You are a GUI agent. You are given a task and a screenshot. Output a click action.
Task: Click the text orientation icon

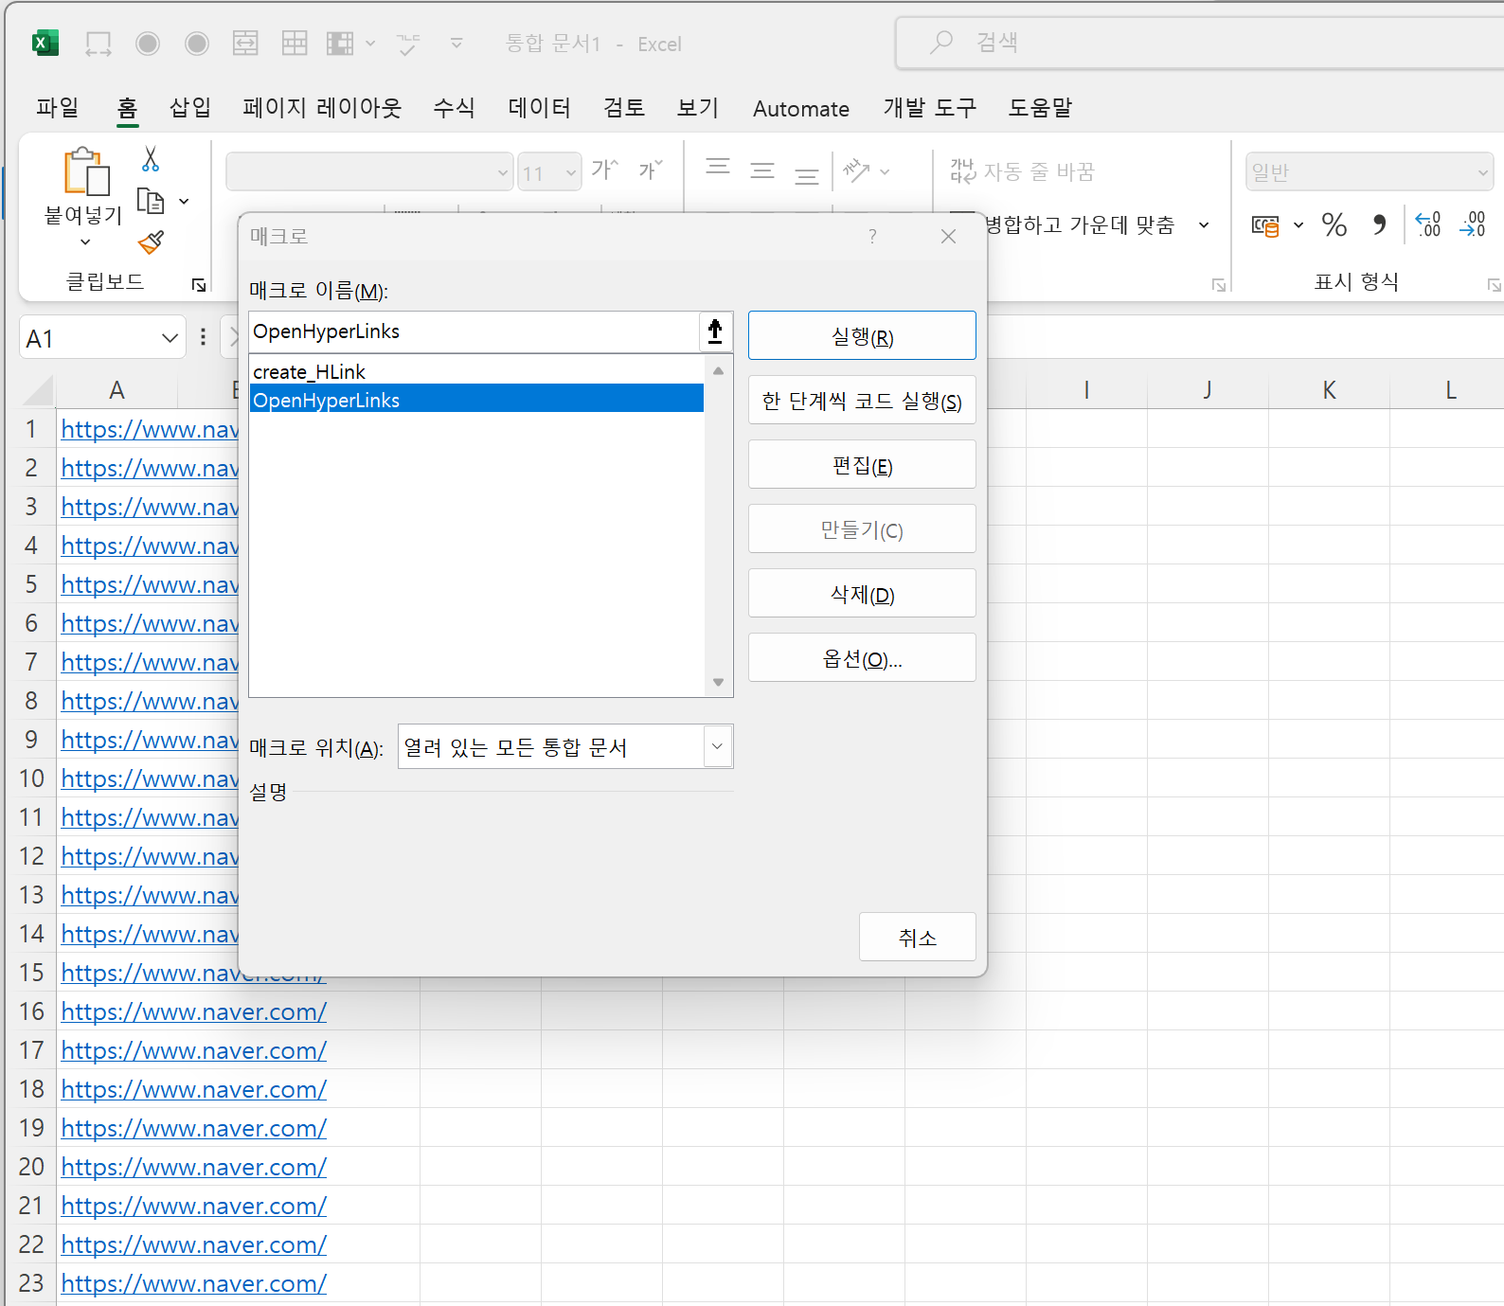pos(856,170)
